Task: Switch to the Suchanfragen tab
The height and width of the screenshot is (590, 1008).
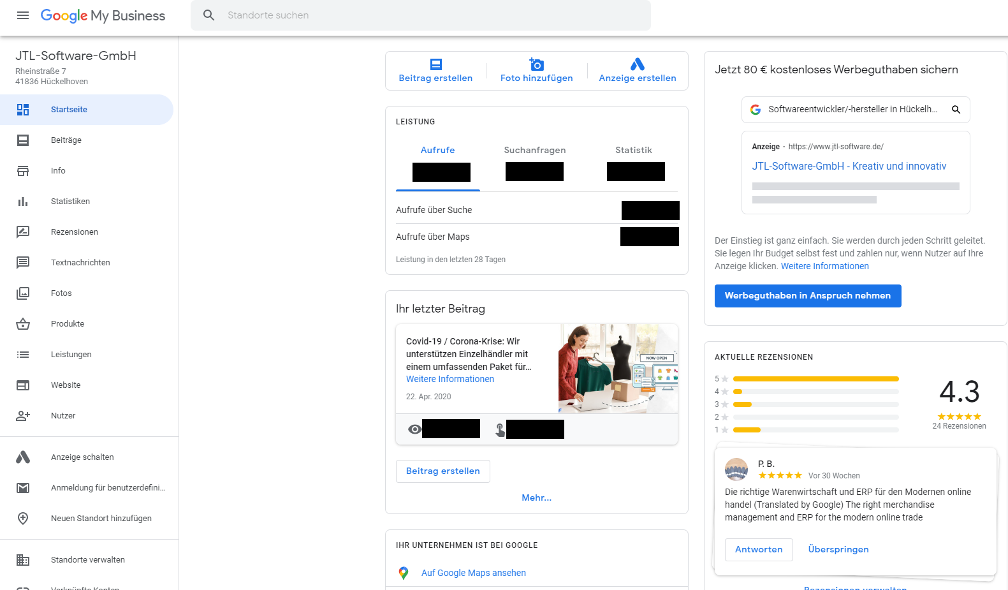Action: 534,151
